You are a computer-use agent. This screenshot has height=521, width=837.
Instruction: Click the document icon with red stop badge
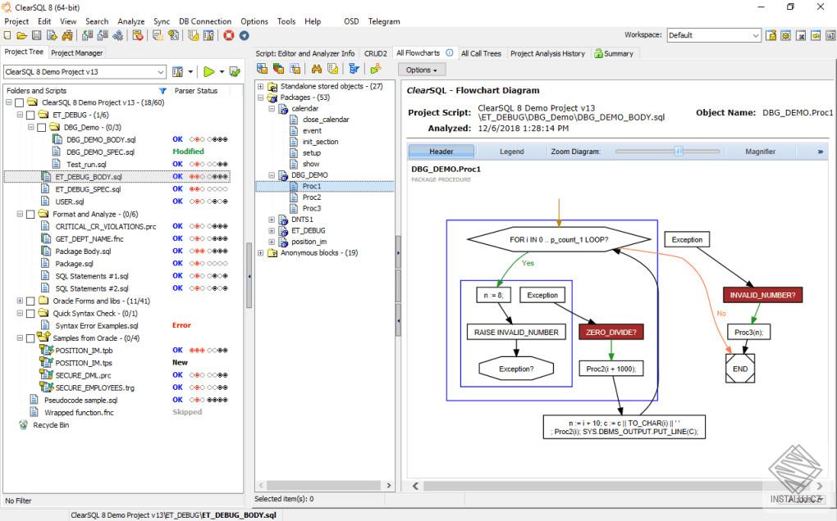pyautogui.click(x=138, y=36)
